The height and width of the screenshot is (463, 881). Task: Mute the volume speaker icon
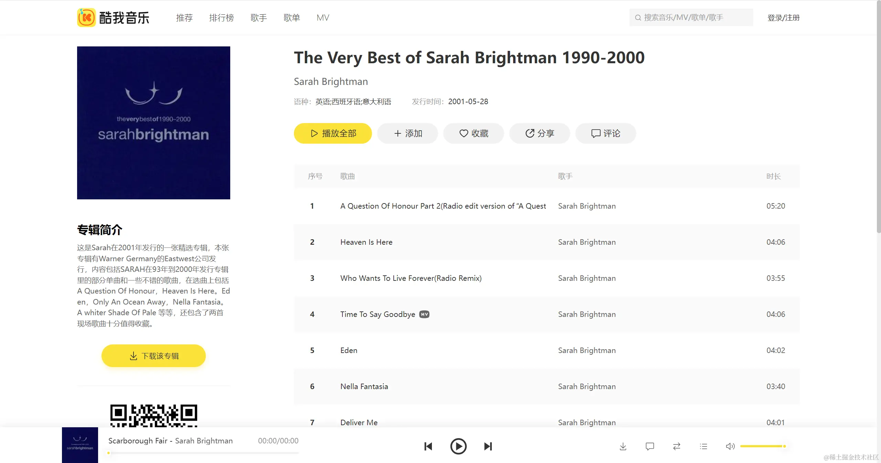click(730, 447)
